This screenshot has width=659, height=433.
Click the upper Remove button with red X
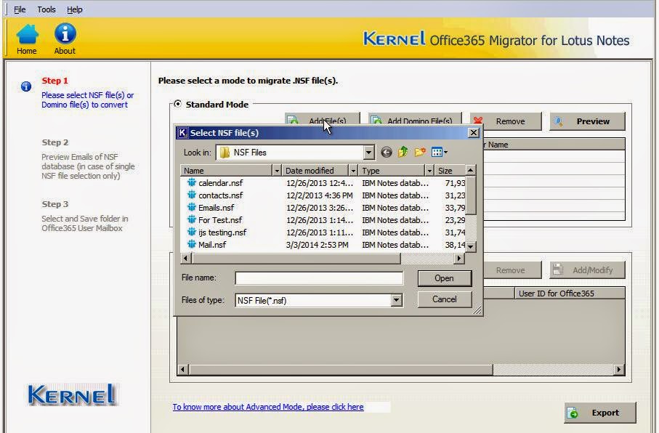coord(506,121)
